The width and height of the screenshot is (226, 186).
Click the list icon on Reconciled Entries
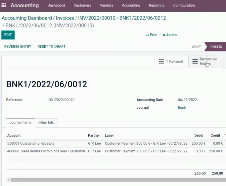[x=195, y=61]
